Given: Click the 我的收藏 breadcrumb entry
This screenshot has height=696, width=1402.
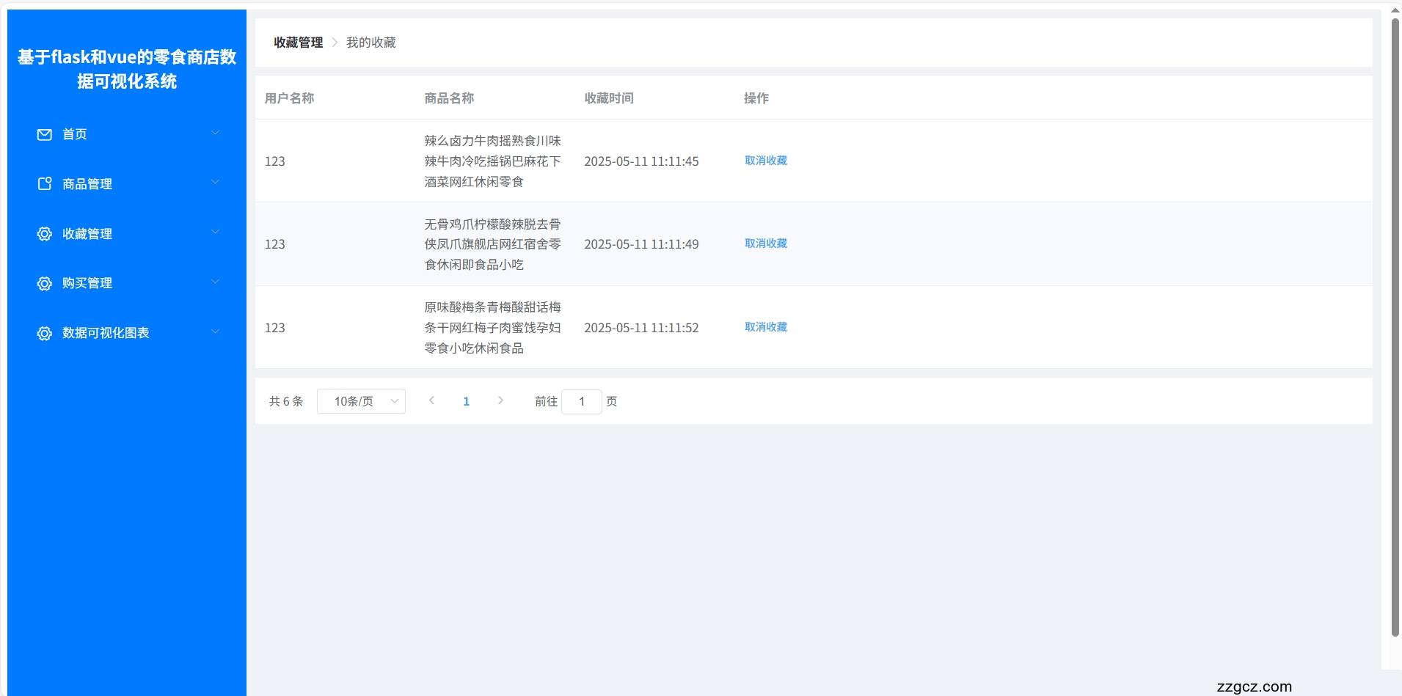Looking at the screenshot, I should coord(370,42).
